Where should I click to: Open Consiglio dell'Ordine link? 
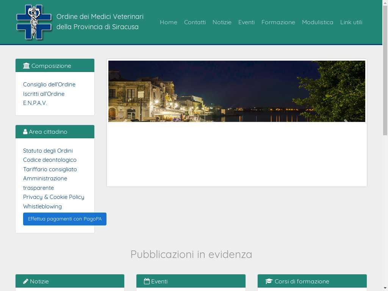pyautogui.click(x=49, y=84)
